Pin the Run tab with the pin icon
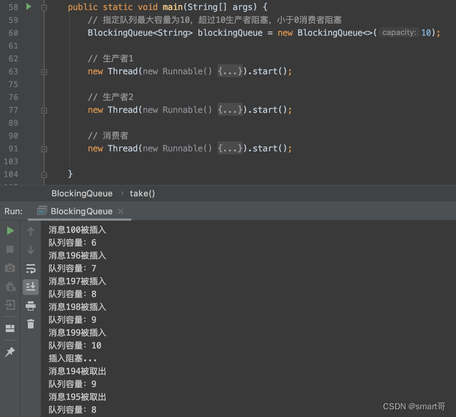Image resolution: width=456 pixels, height=417 pixels. [10, 352]
